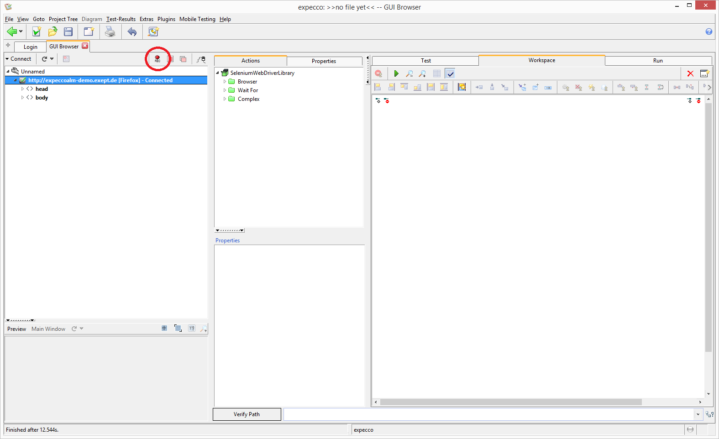Screen dimensions: 719x439
Task: Click the workspace horizontal scrollbar
Action: pyautogui.click(x=510, y=402)
